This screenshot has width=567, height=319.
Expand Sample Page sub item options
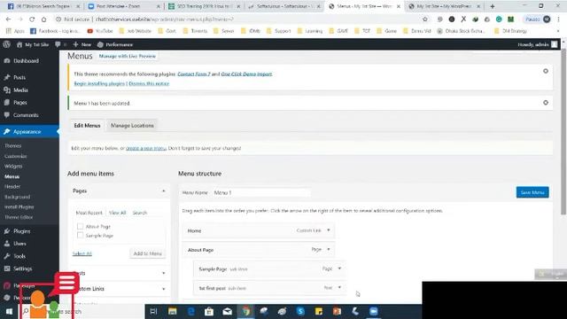tap(339, 268)
